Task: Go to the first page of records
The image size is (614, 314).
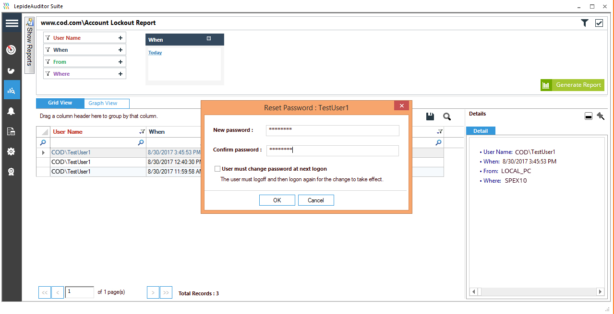Action: click(44, 292)
